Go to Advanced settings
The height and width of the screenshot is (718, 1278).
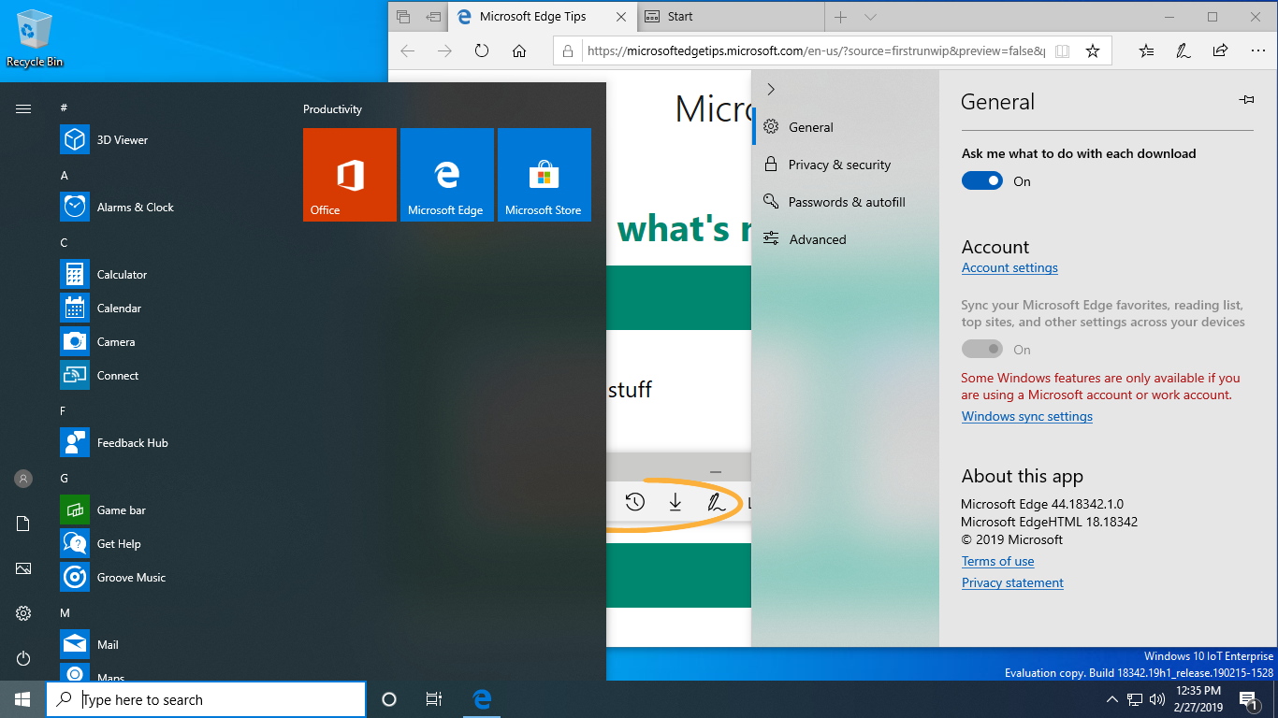[845, 239]
